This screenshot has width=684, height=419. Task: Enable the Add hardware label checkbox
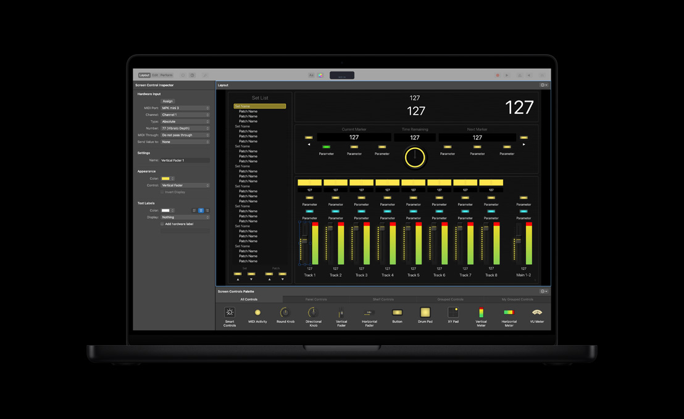click(162, 224)
